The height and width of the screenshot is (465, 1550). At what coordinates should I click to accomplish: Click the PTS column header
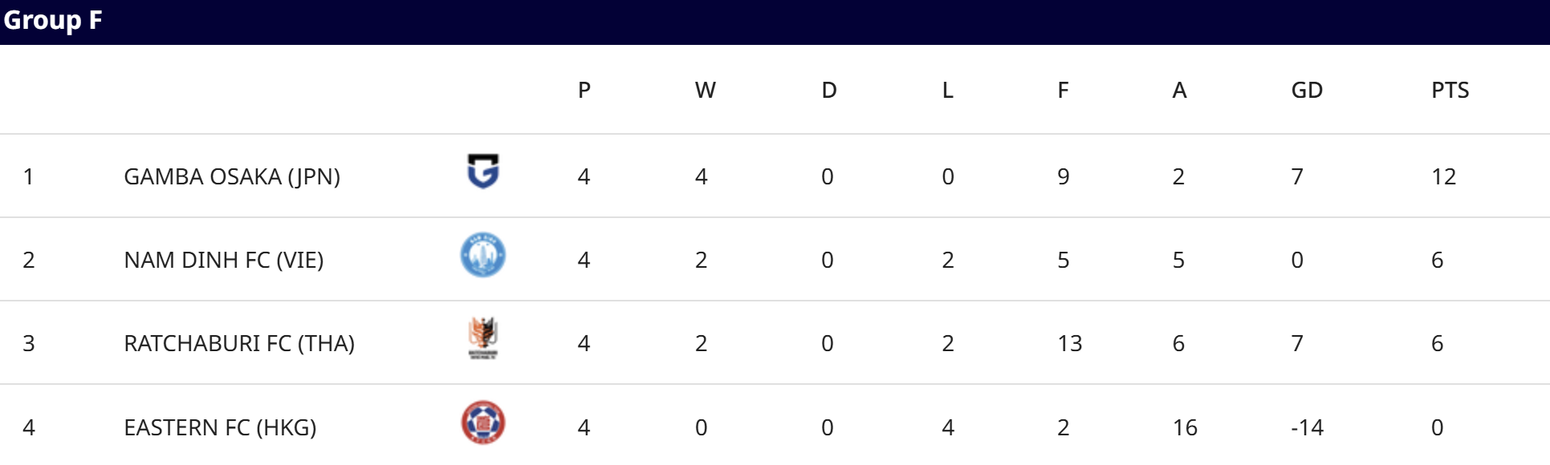point(1450,90)
